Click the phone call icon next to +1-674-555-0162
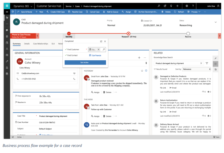This screenshot has height=153, width=224. click(x=74, y=79)
